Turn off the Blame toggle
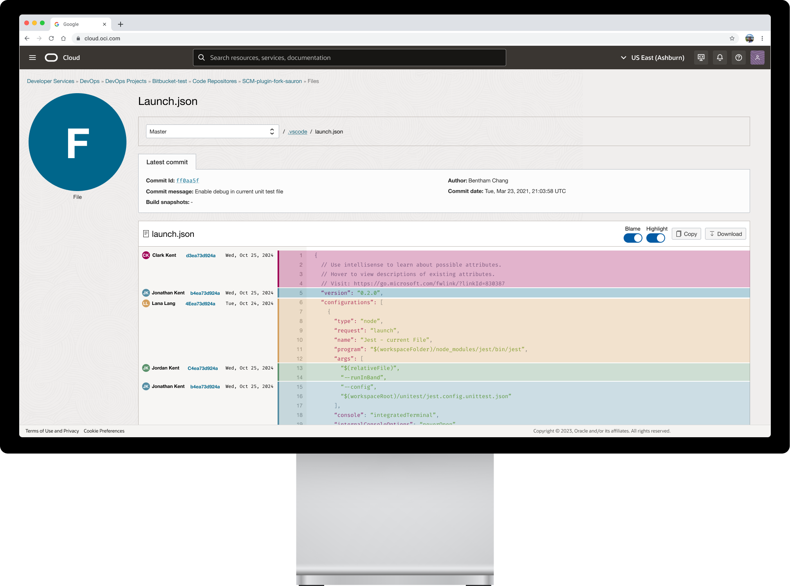 (633, 238)
